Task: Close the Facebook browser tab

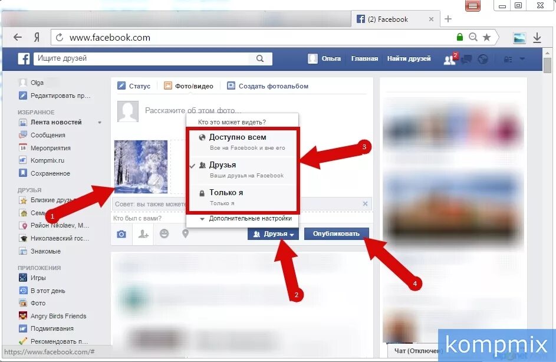Action: point(431,19)
